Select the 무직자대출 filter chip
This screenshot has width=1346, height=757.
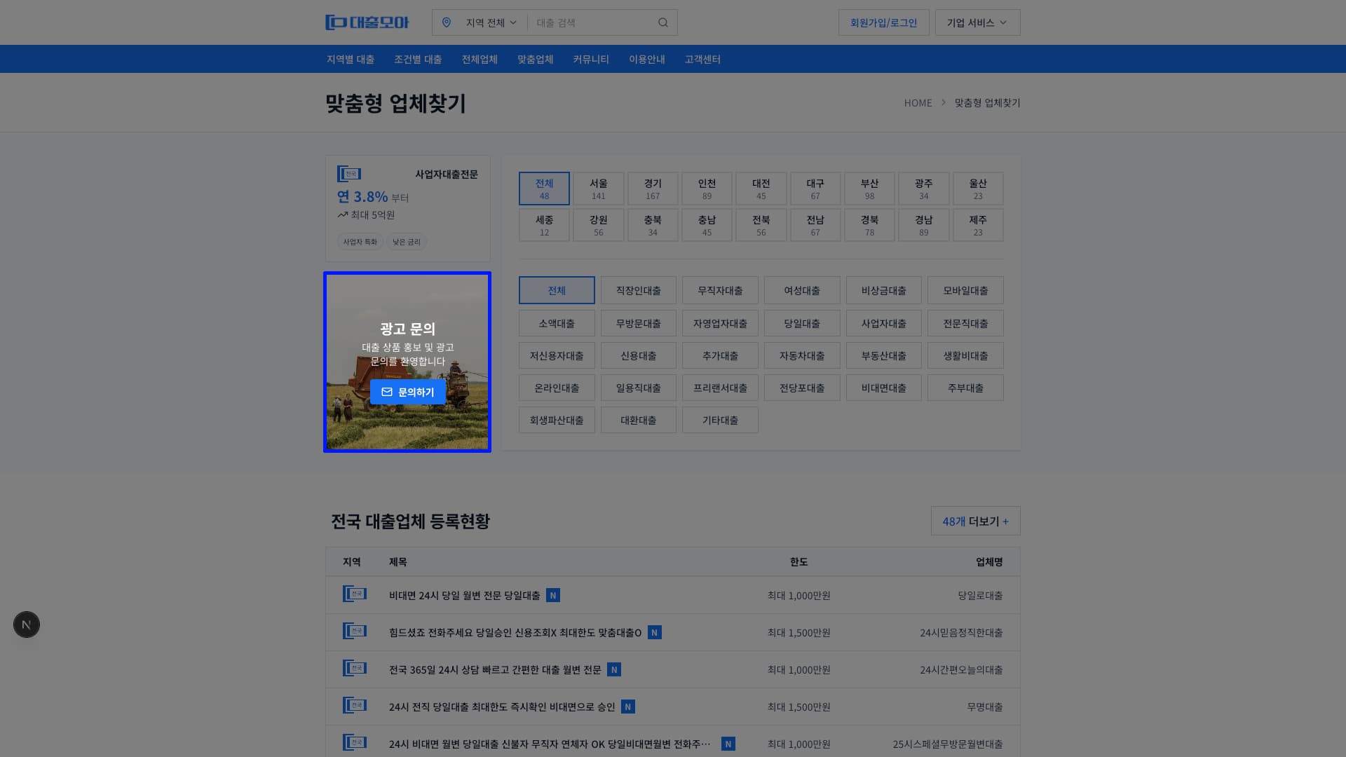pos(720,289)
